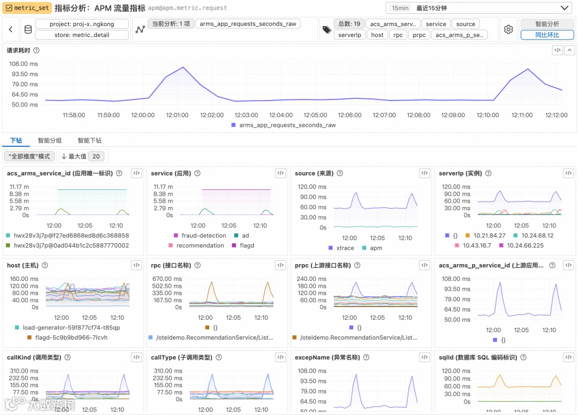Toggle the xtrace legend swatch
Viewport: 578px width, 415px height.
coord(330,248)
